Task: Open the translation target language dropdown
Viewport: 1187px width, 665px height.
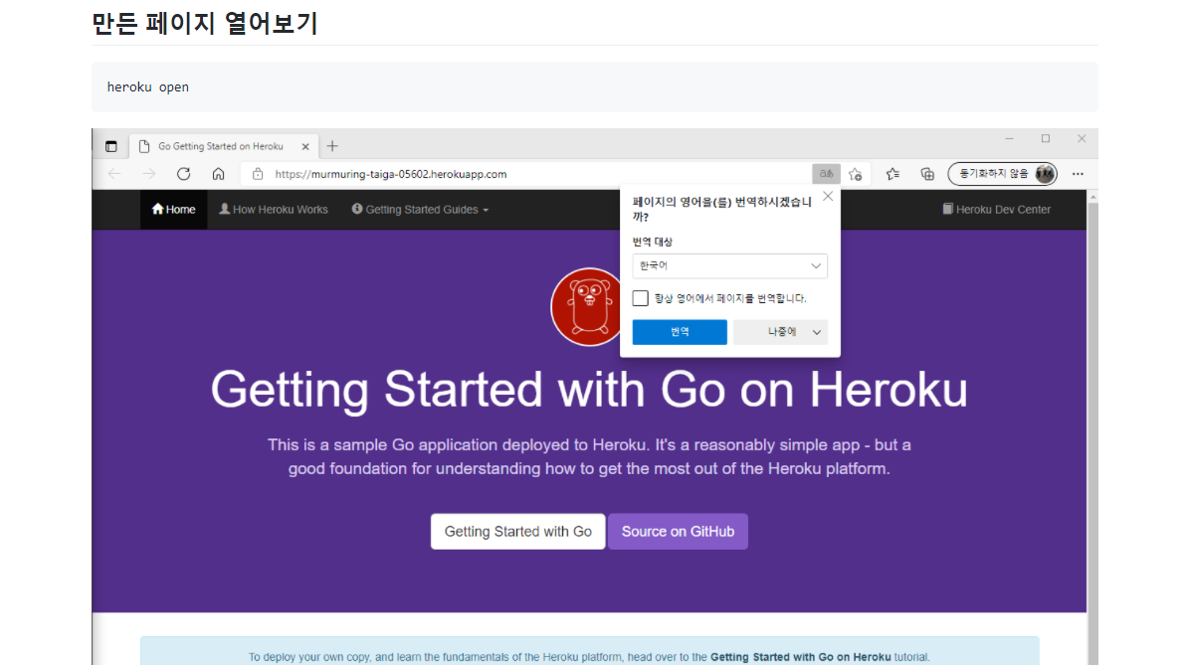Action: click(x=729, y=266)
